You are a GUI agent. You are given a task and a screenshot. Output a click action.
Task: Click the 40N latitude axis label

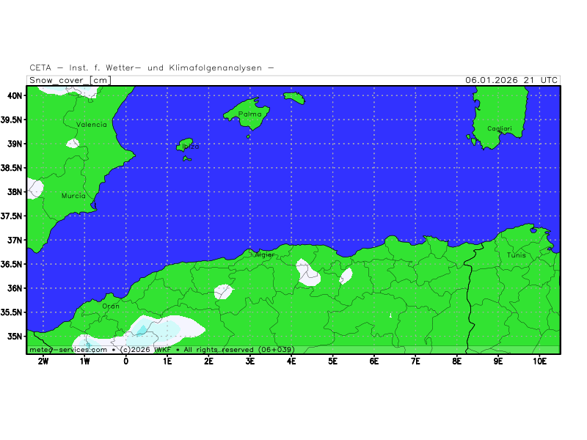(14, 95)
